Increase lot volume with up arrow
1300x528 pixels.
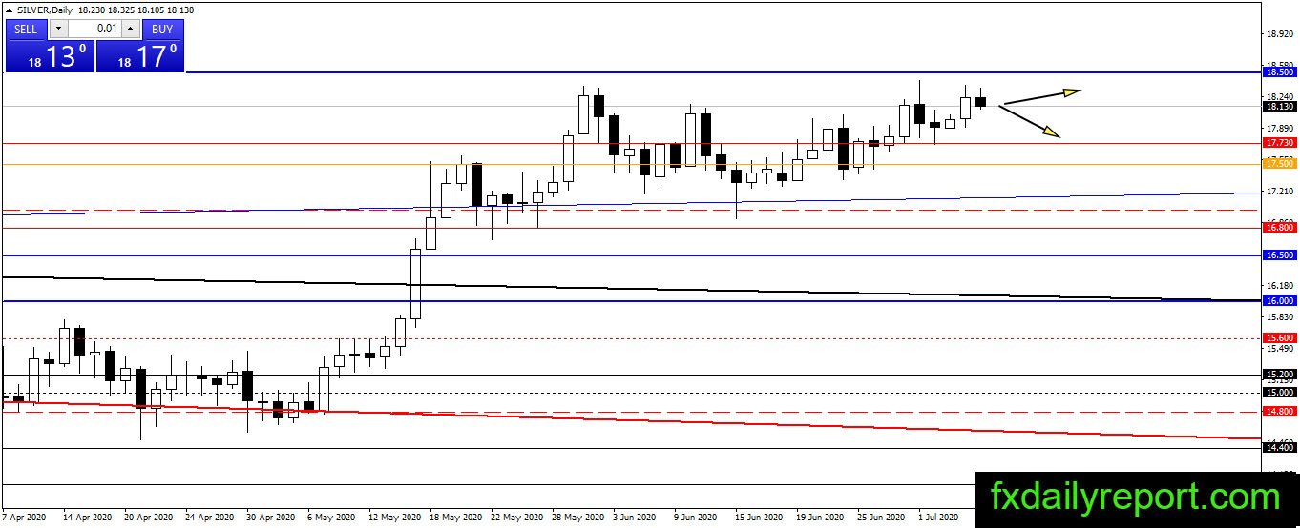[x=133, y=29]
